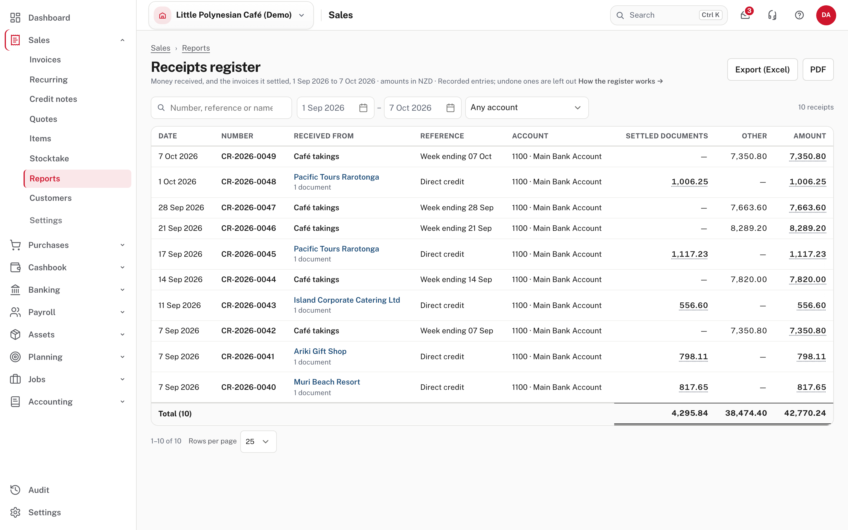The height and width of the screenshot is (530, 848).
Task: Open the notifications inbox icon
Action: point(745,15)
